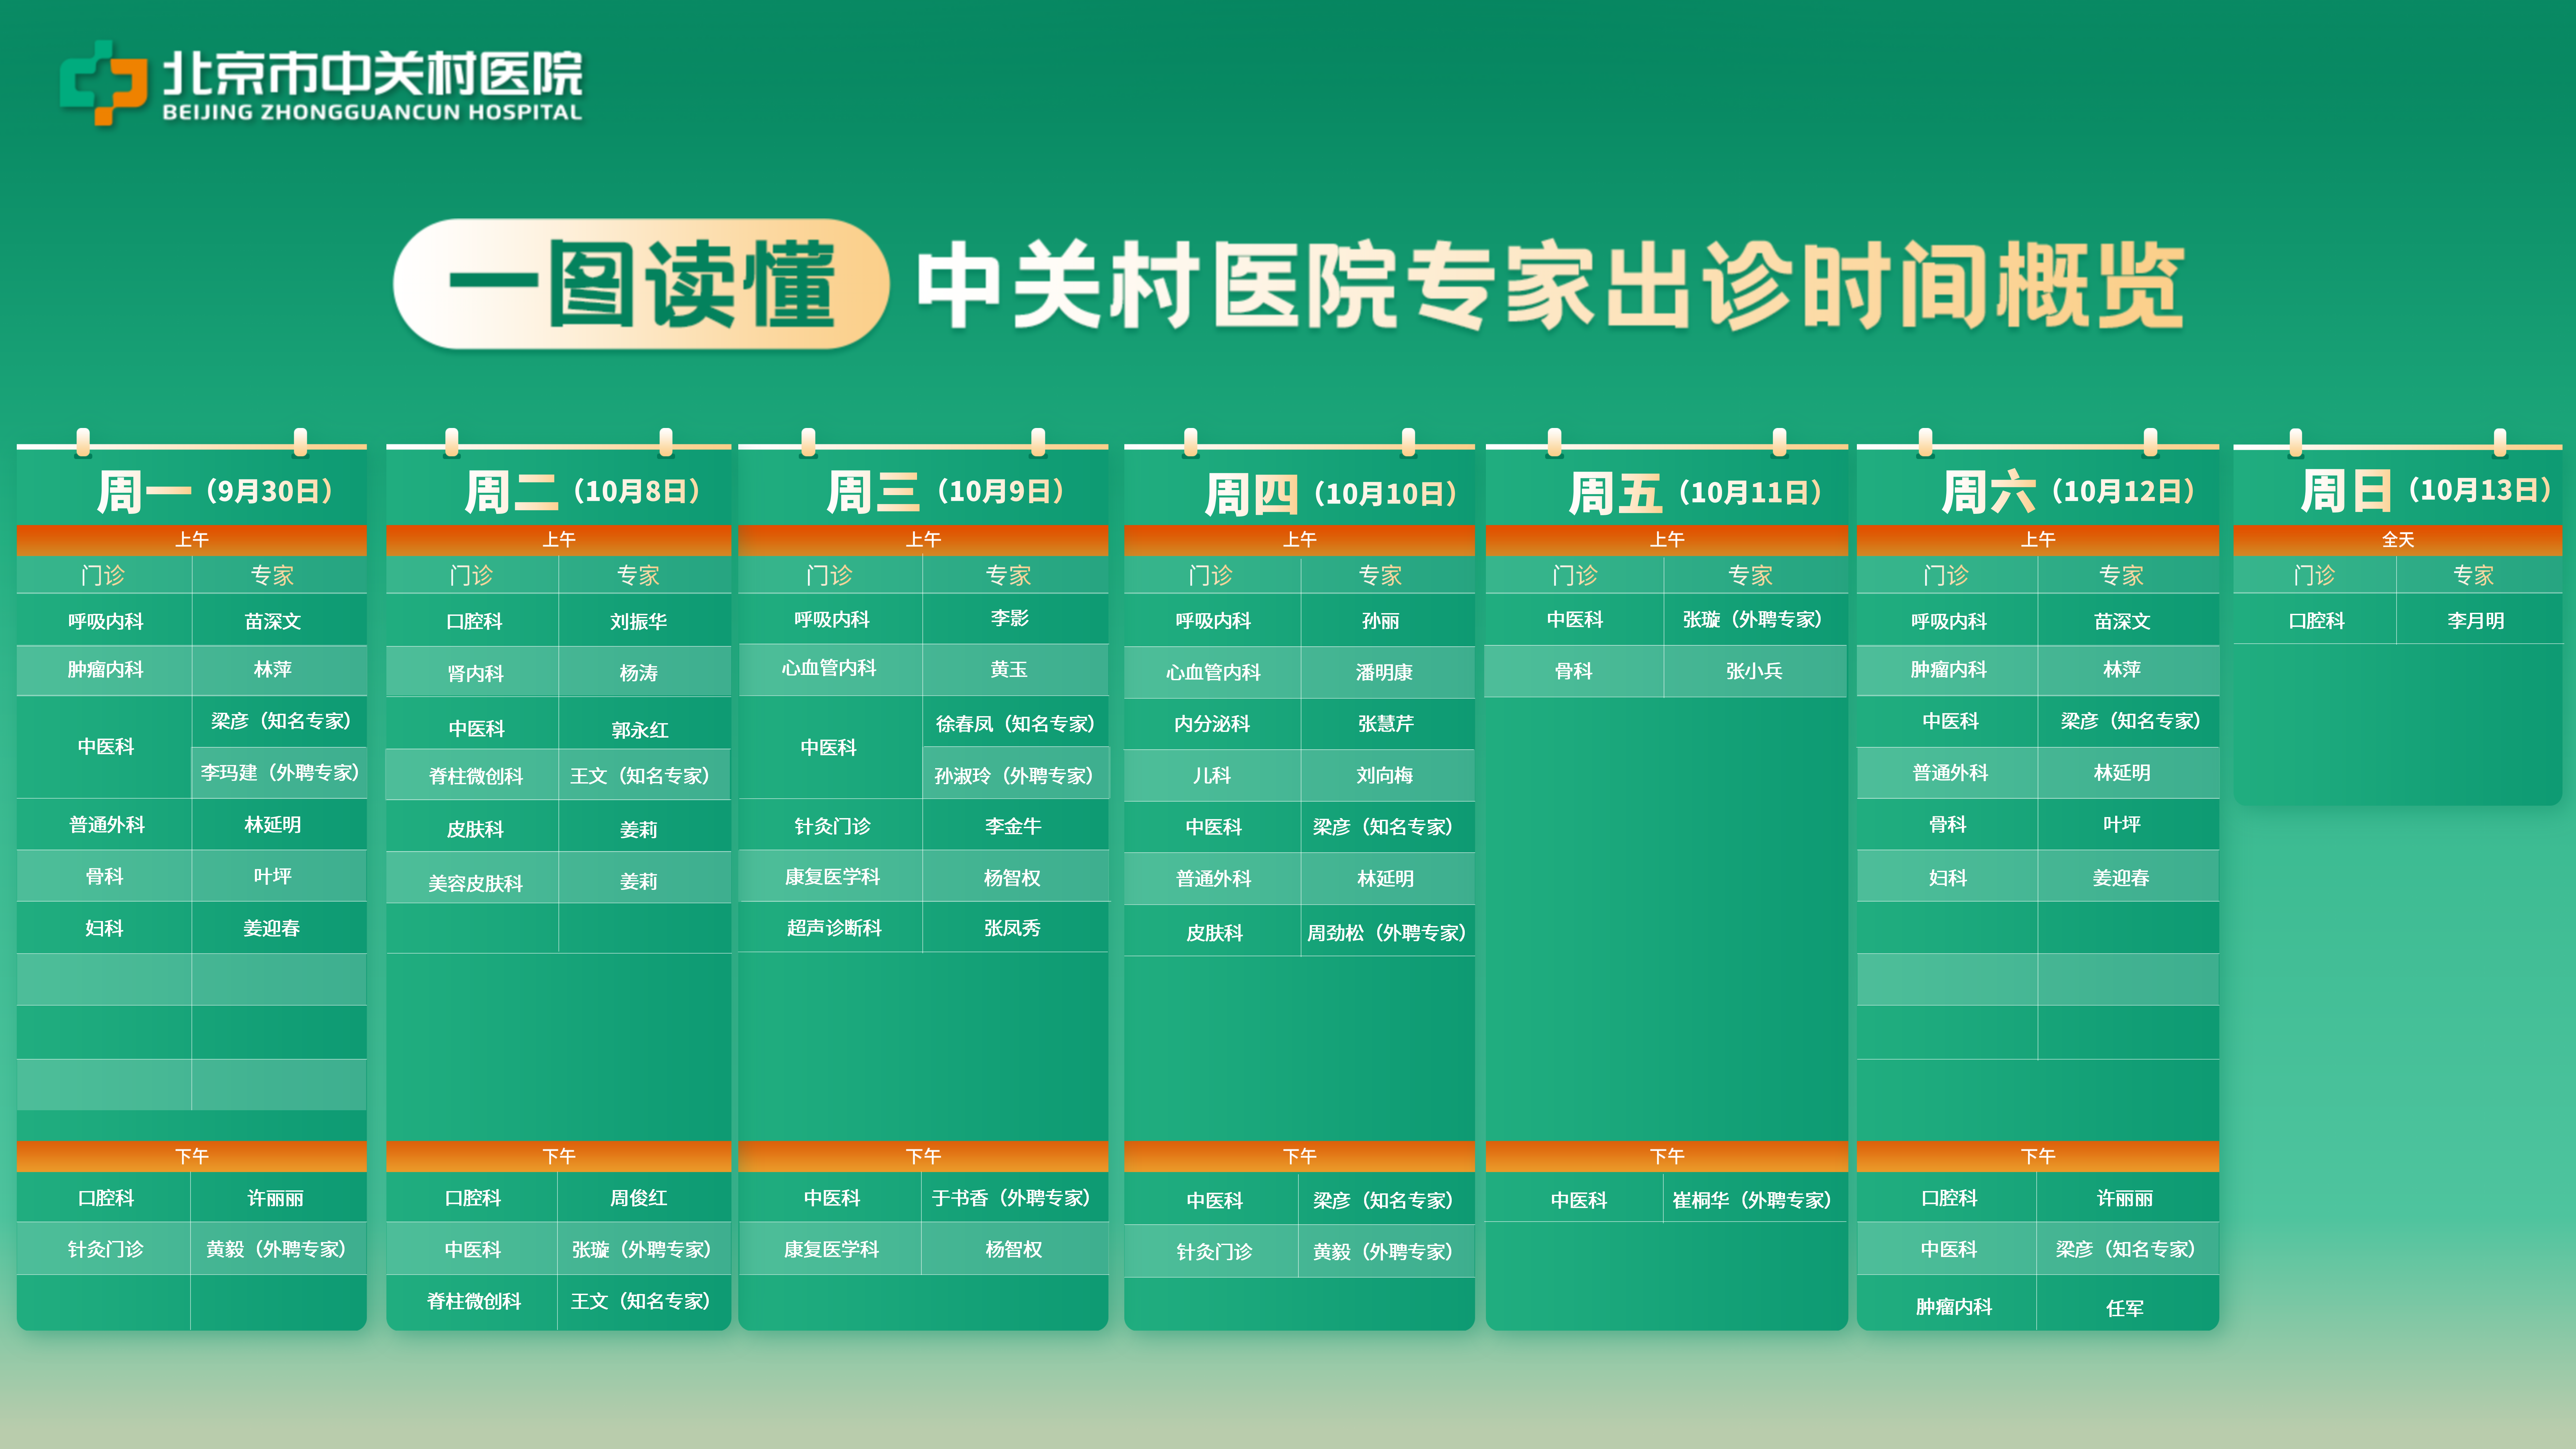Click 潘明康 in the Thursday column
This screenshot has width=2576, height=1449.
point(1384,672)
